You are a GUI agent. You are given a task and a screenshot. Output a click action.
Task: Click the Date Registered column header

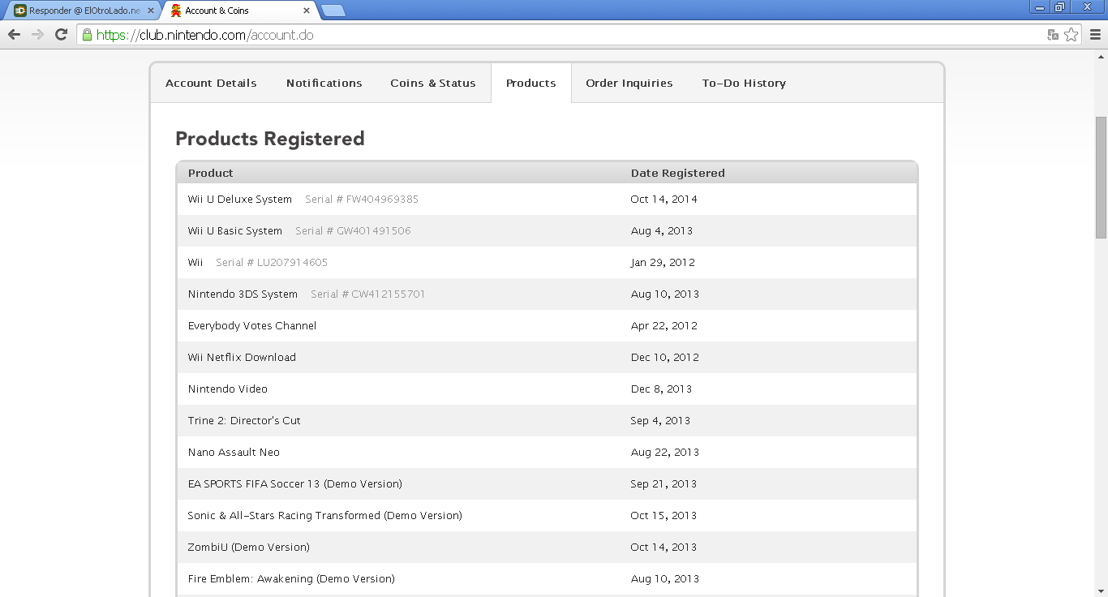click(678, 173)
